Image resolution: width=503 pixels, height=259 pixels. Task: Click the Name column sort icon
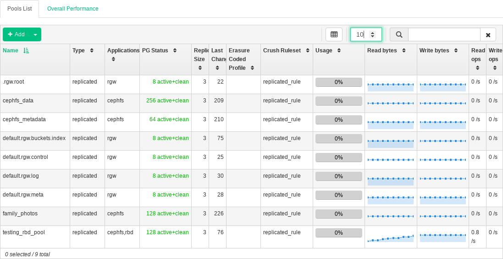pos(26,51)
